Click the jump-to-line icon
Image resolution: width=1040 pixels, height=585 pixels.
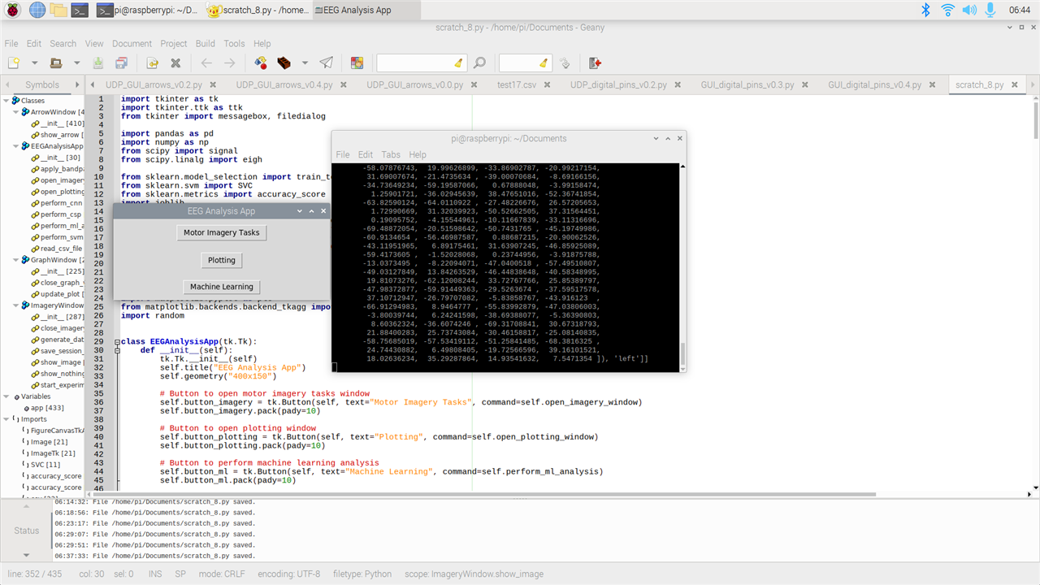[x=565, y=63]
